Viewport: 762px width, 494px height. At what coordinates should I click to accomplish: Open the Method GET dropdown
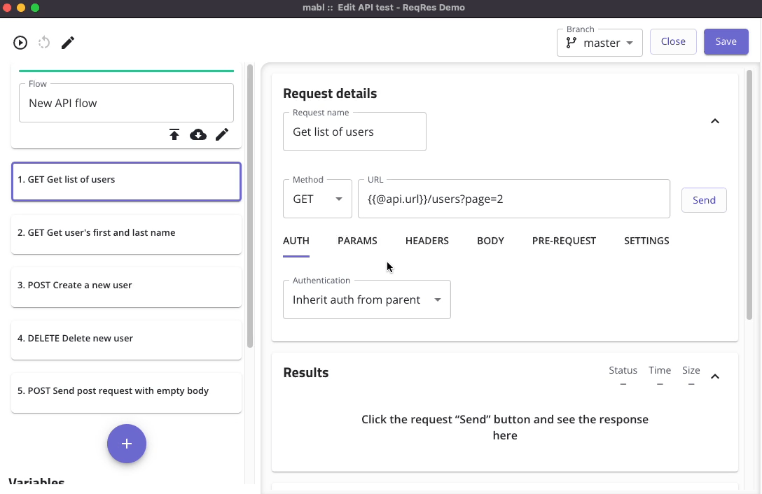click(317, 199)
